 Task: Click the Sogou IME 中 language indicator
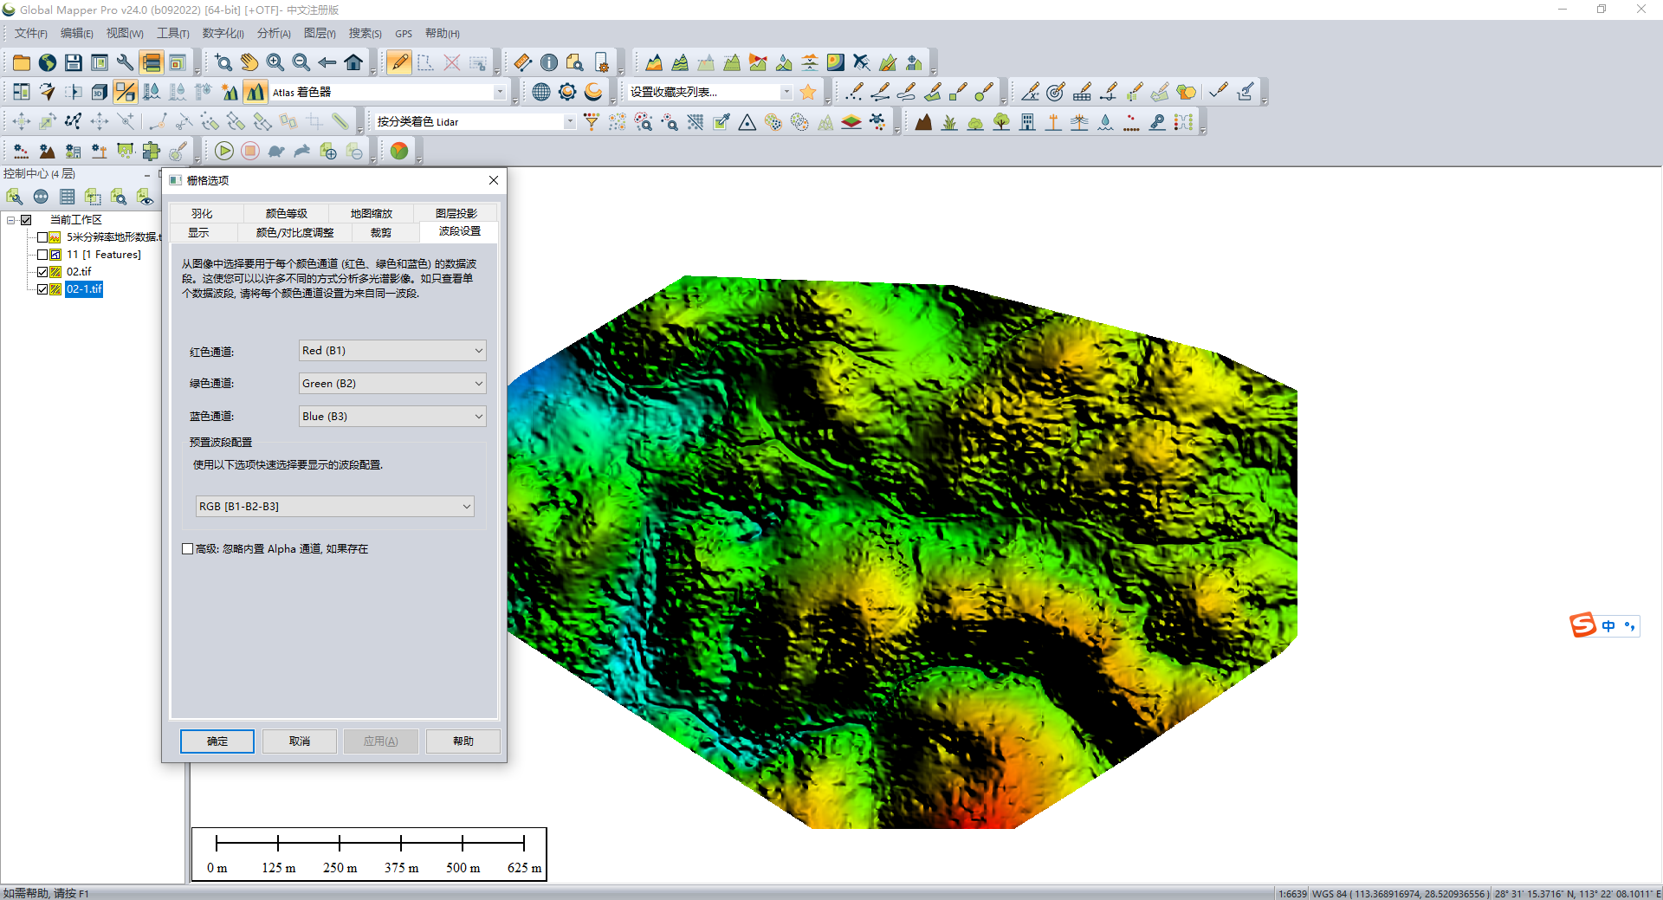point(1608,626)
